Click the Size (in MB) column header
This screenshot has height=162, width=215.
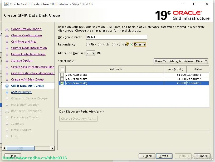pos(175,69)
